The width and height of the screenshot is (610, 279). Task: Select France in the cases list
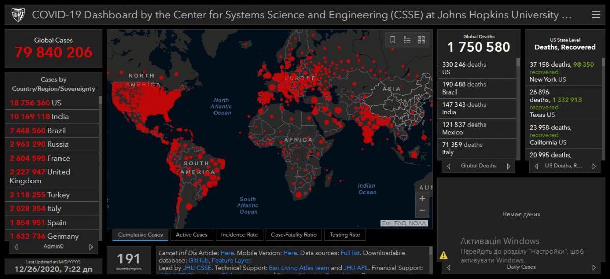coord(51,158)
